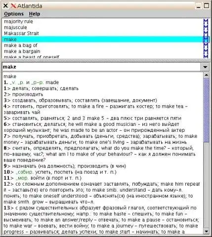Click the Atlantida X logo in the title bar
This screenshot has height=237, width=212.
[13, 6]
